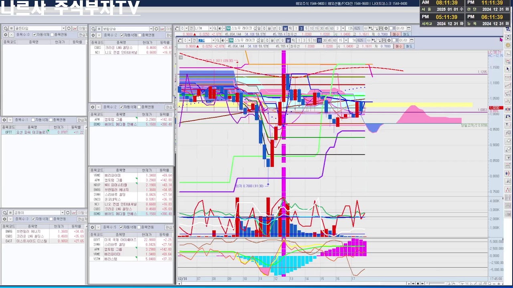Open chart settings gear in upper chart toolbar
513x288 pixels.
coord(386,28)
